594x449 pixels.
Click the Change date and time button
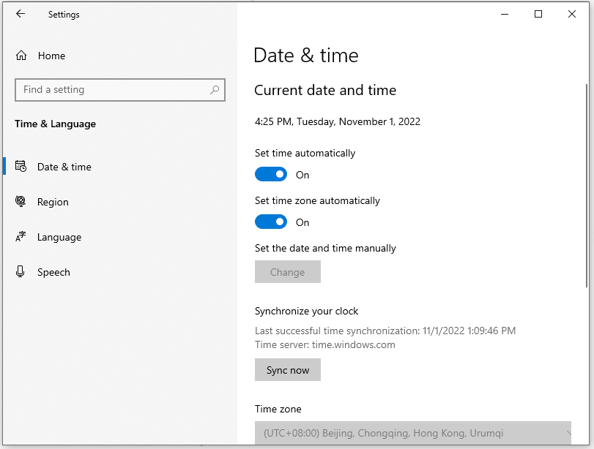(x=288, y=272)
